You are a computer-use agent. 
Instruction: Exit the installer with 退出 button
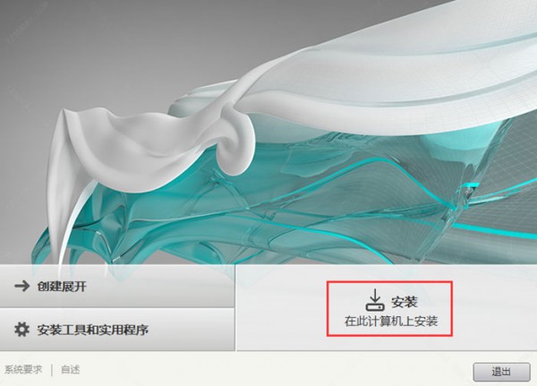pyautogui.click(x=501, y=372)
